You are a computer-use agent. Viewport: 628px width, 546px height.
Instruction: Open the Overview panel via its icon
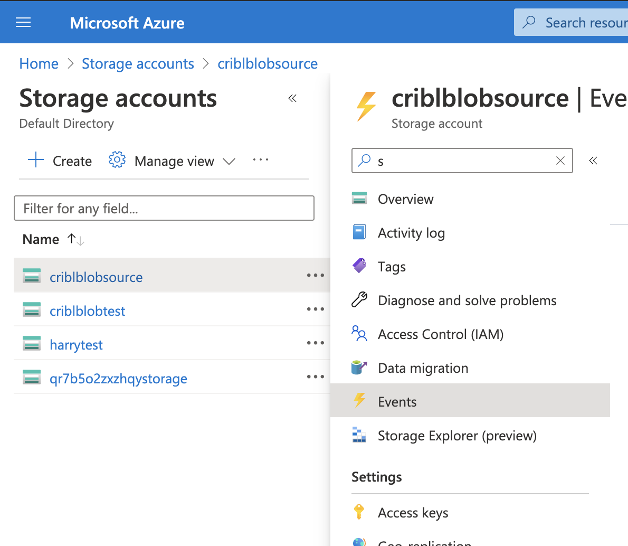359,199
